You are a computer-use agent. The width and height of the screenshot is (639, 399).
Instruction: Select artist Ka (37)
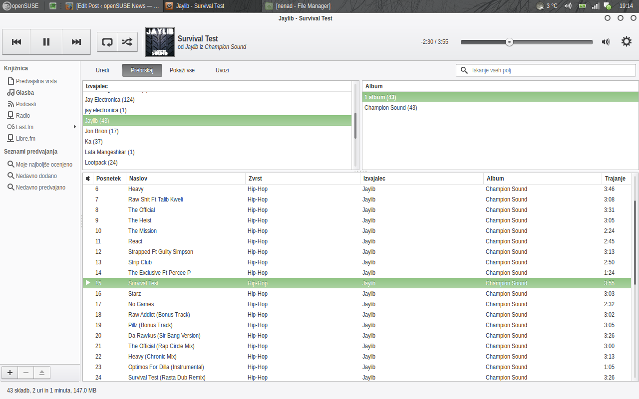[217, 142]
